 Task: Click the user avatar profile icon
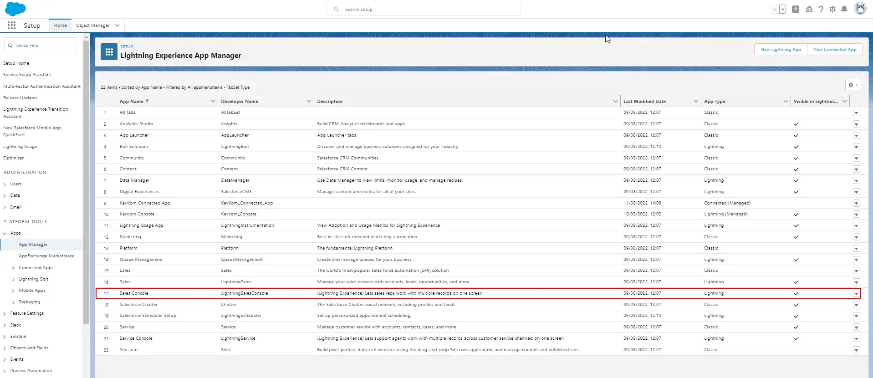pyautogui.click(x=860, y=9)
